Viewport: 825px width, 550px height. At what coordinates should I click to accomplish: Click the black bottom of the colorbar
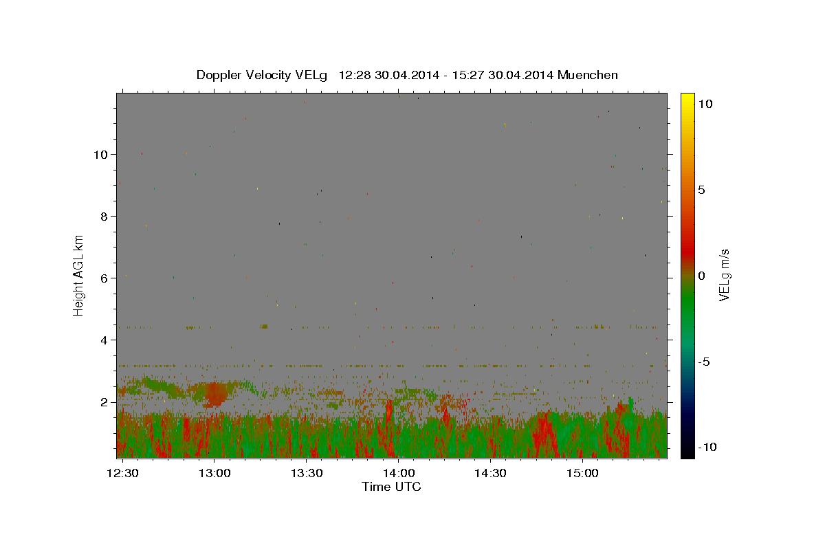click(x=687, y=450)
